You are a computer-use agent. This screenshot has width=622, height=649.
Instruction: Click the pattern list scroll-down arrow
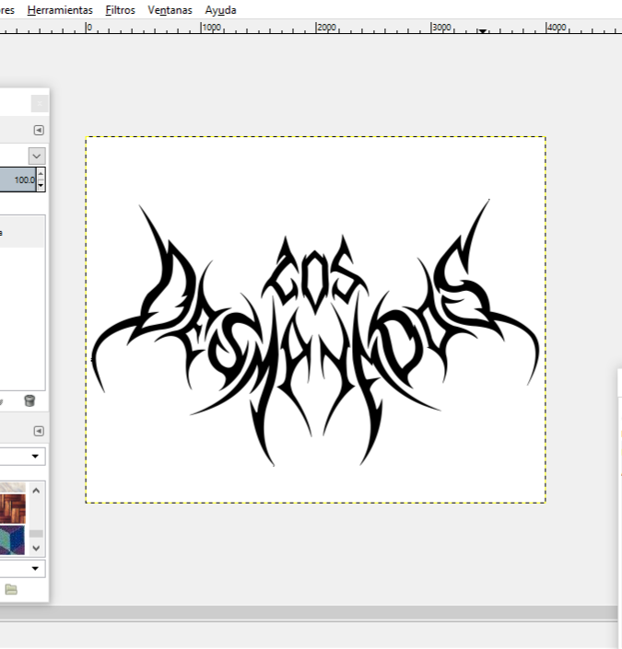tap(36, 548)
